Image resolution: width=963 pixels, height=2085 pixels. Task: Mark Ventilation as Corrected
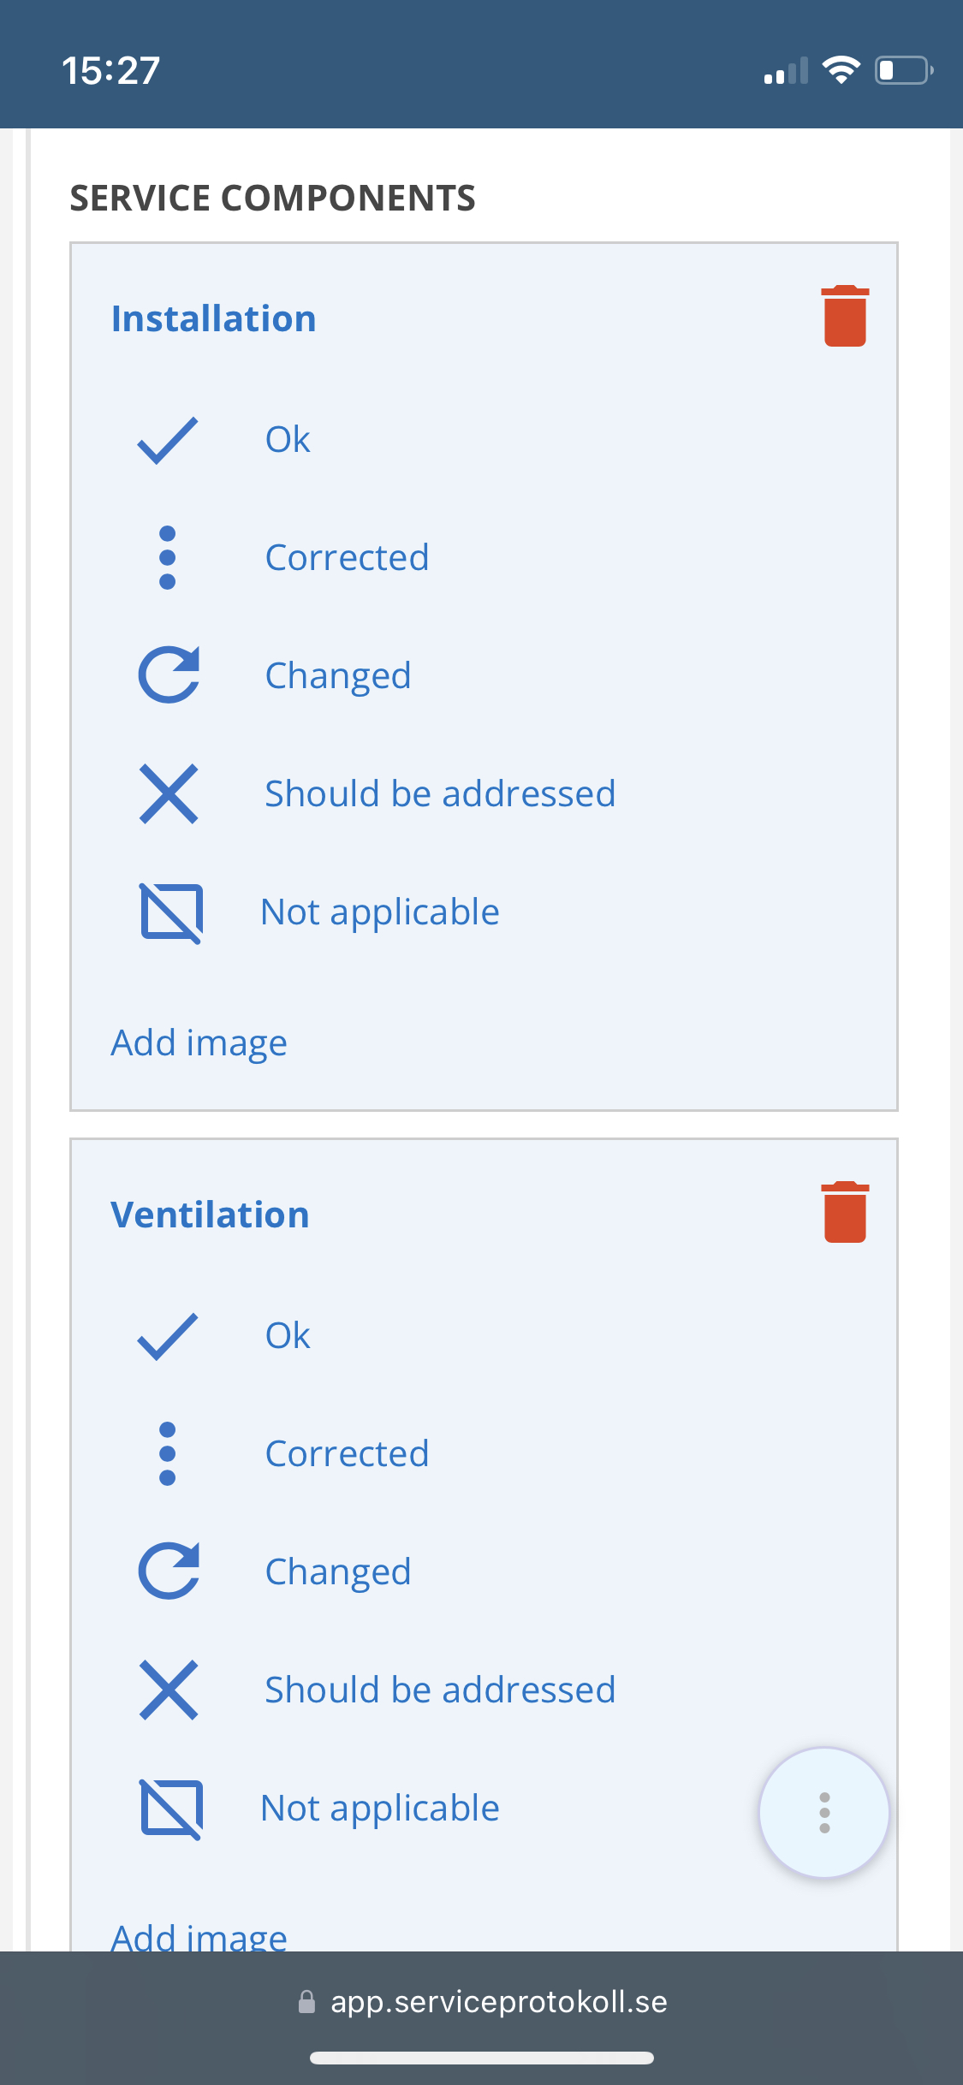[347, 1453]
